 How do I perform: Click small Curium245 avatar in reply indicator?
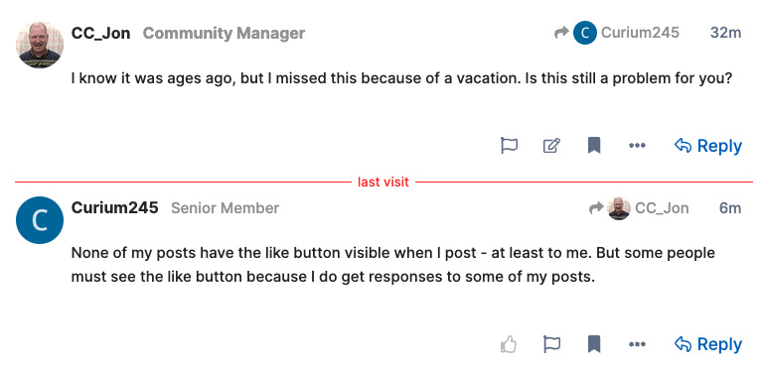[585, 33]
